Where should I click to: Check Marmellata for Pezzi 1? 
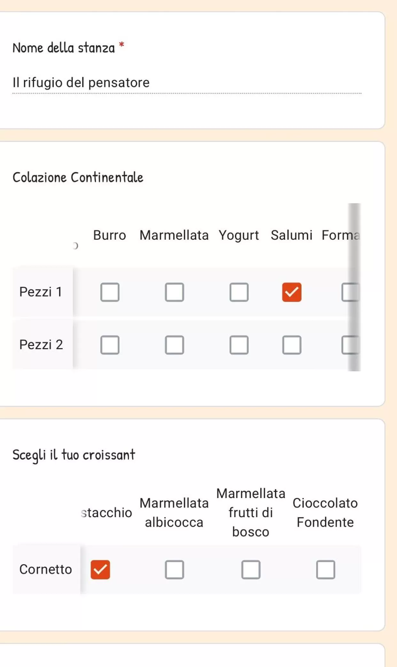174,292
